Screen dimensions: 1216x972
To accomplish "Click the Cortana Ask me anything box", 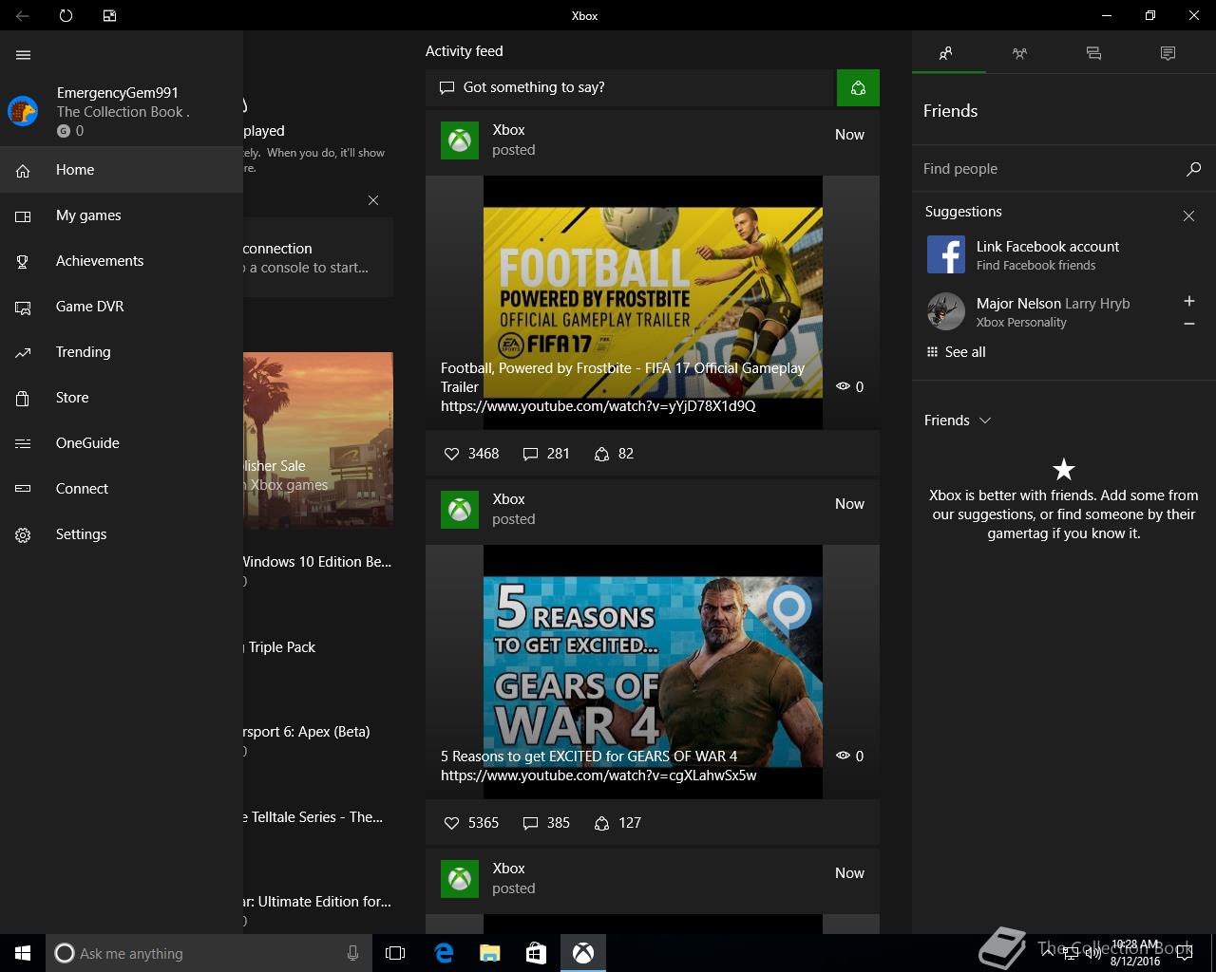I will (x=207, y=953).
